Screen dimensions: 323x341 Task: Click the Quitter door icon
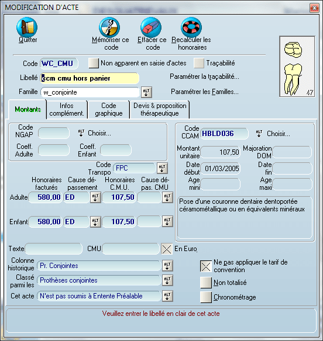click(27, 27)
